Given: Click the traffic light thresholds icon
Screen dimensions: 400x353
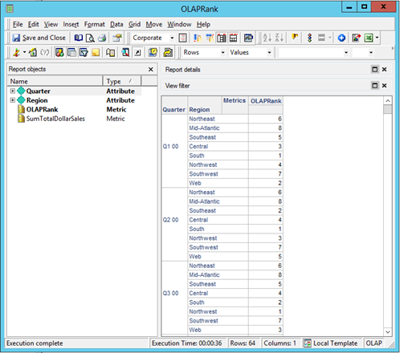Looking at the screenshot, I should point(309,38).
